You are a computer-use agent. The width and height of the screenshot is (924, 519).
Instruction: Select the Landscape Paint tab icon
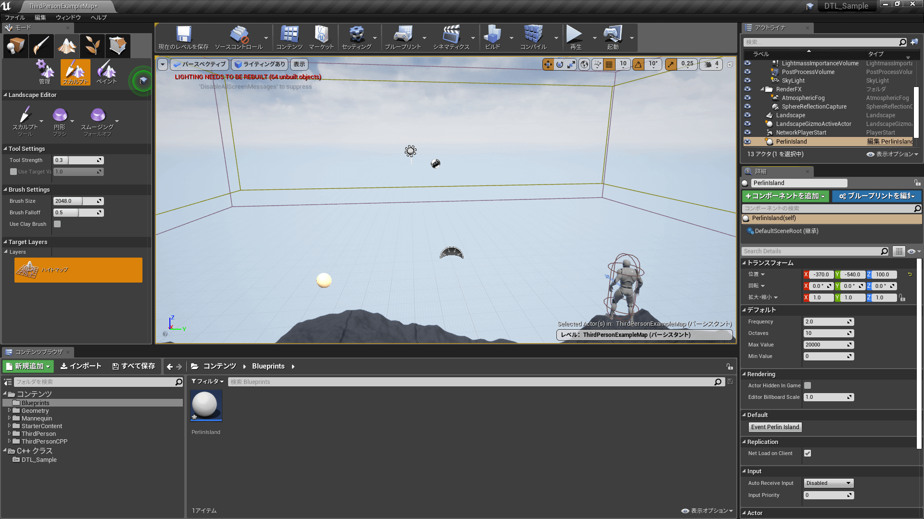pyautogui.click(x=106, y=72)
